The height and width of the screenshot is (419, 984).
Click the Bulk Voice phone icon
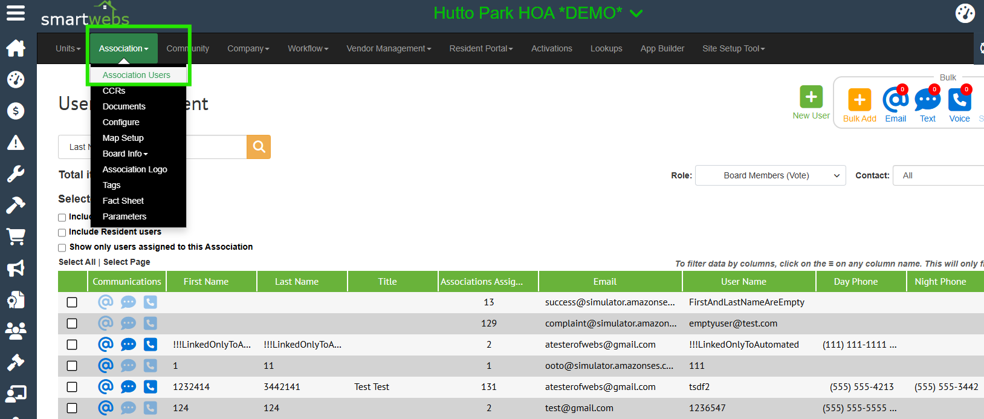(x=959, y=100)
